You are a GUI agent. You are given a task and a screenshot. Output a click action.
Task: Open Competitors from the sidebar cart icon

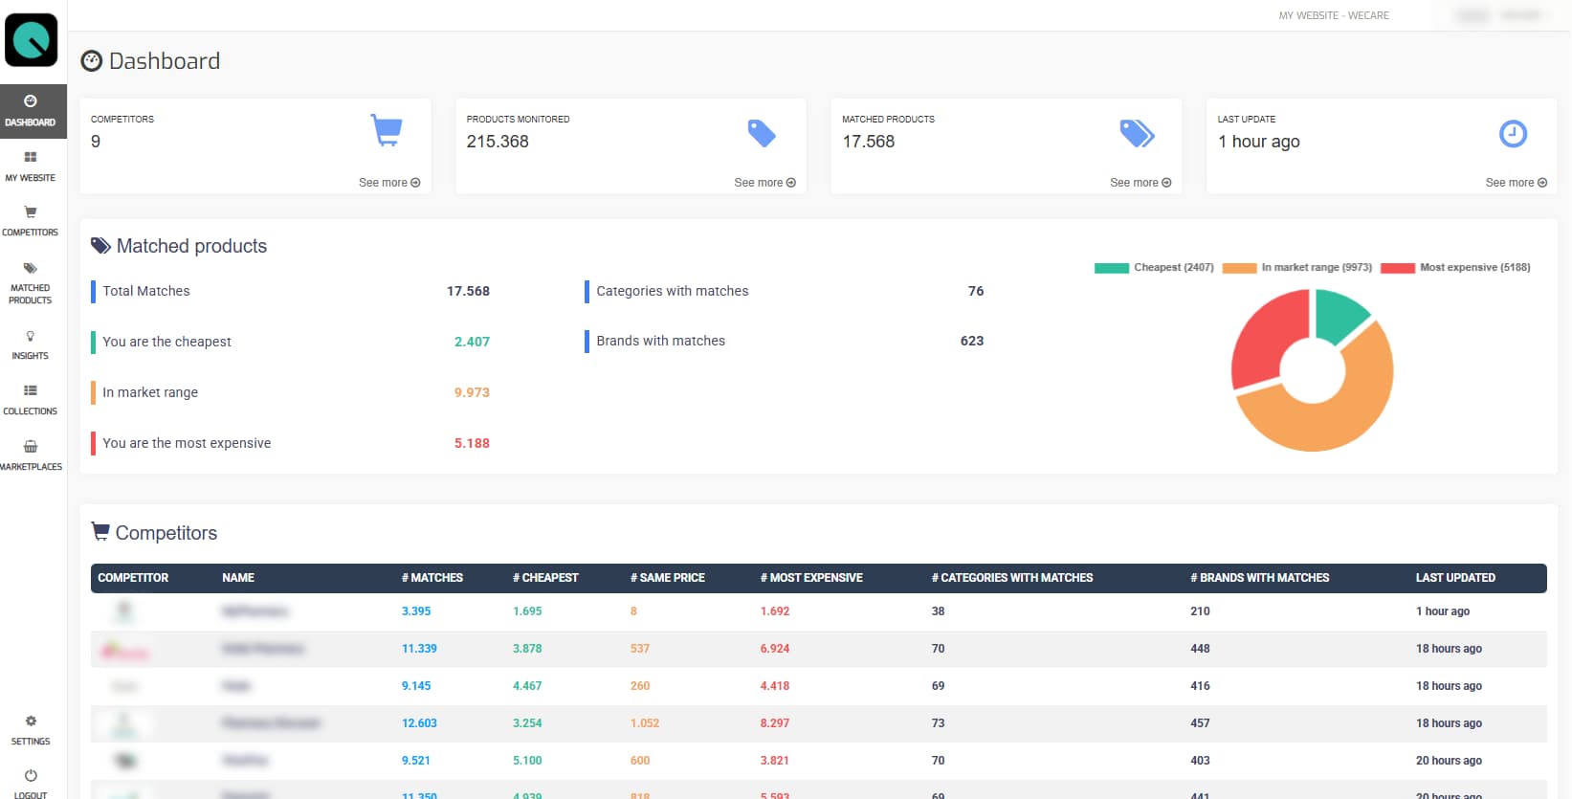click(31, 220)
